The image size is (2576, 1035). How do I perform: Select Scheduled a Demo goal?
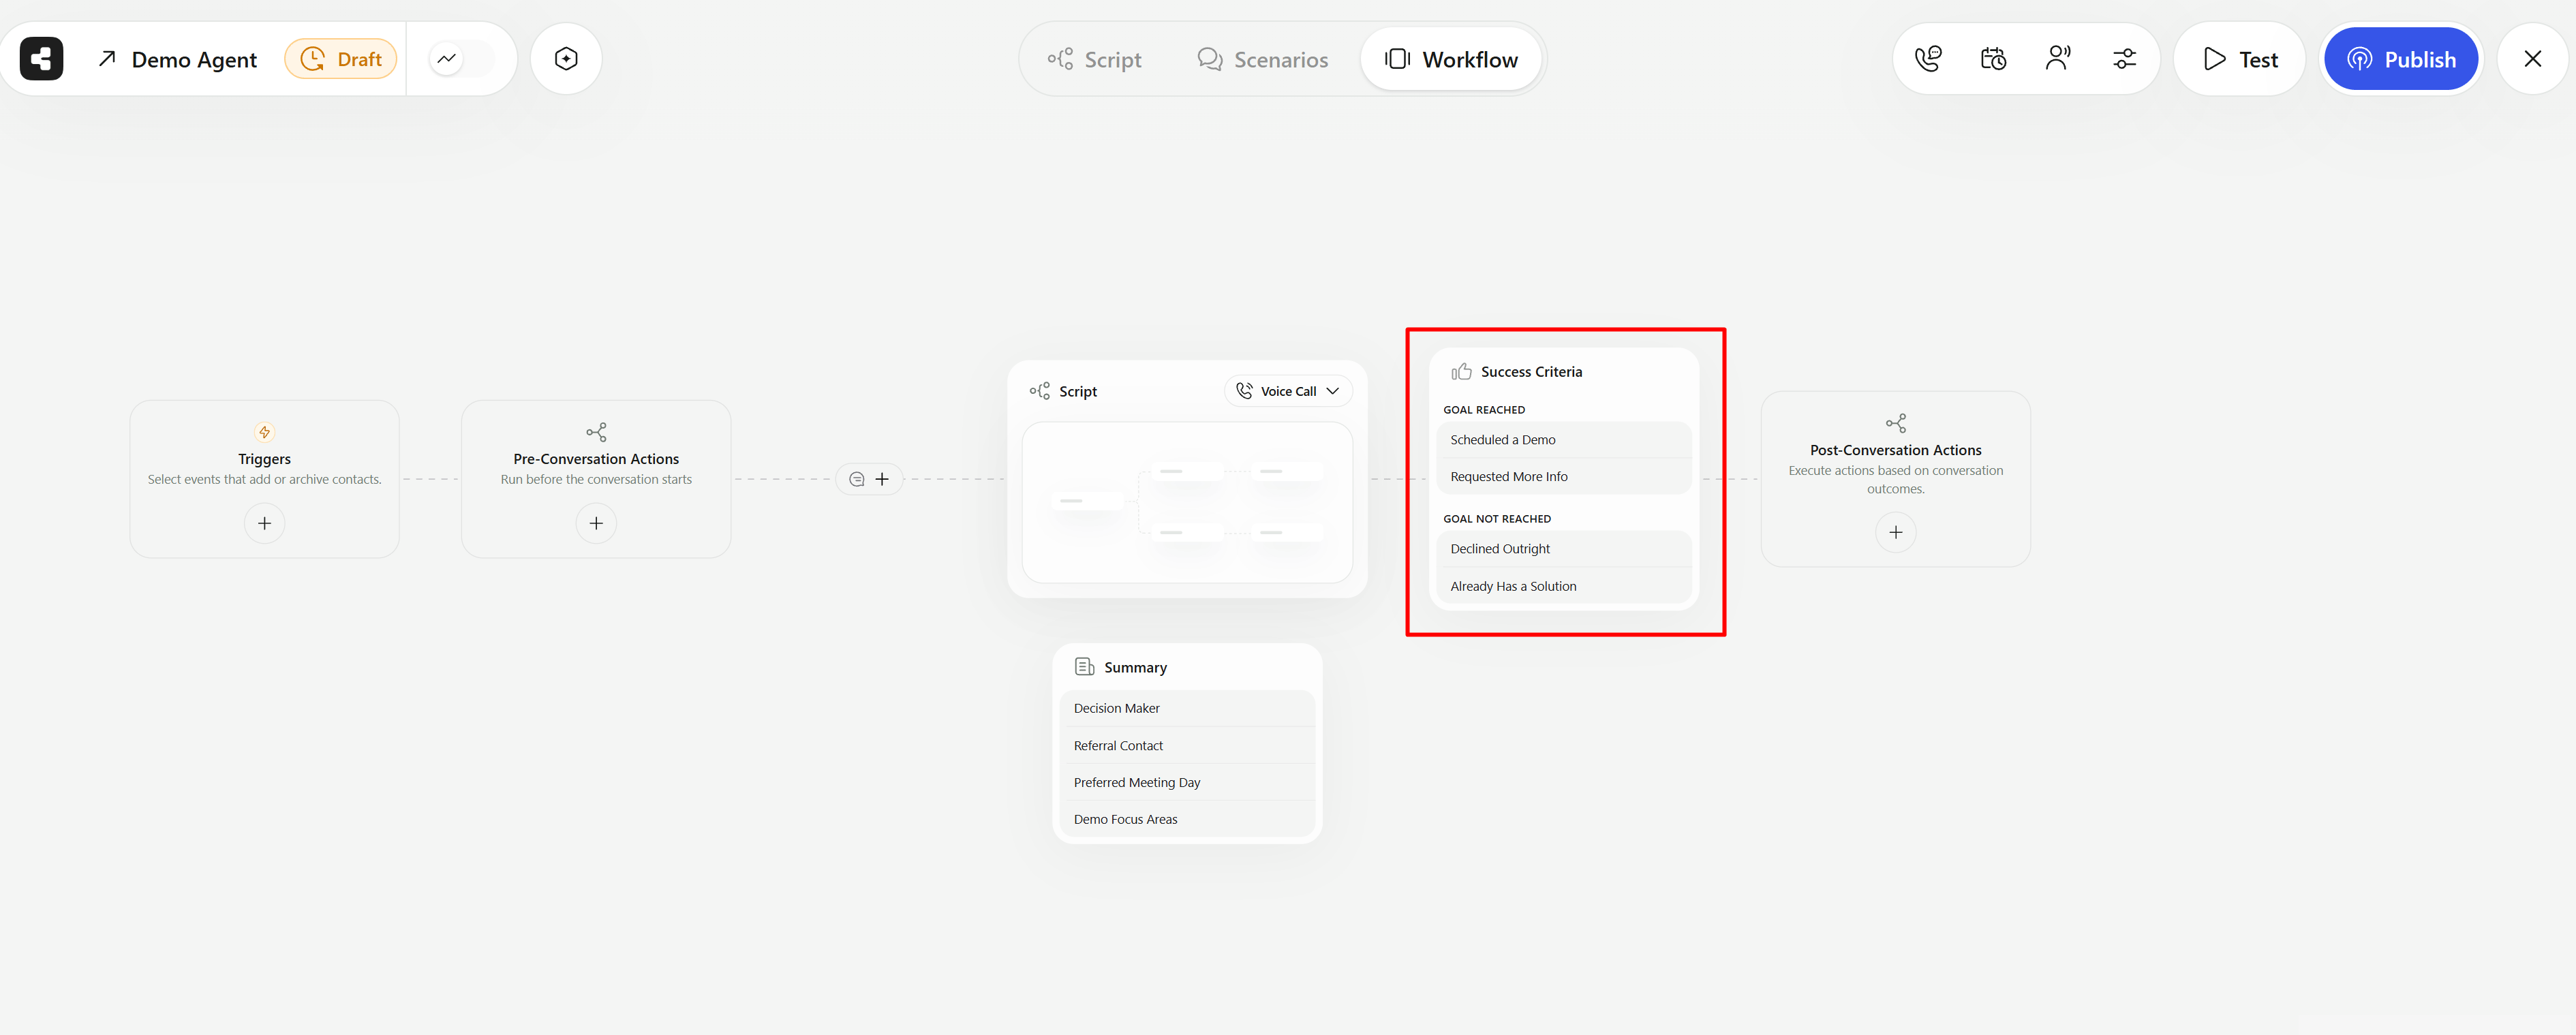(1564, 440)
